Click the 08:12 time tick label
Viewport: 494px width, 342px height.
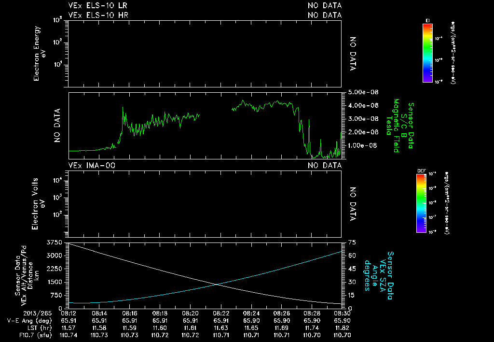[x=69, y=313]
